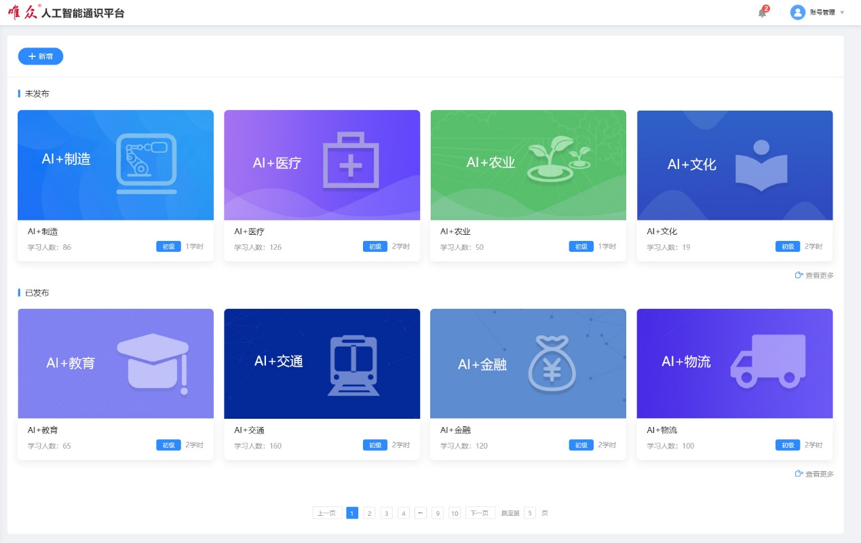This screenshot has height=543, width=861.
Task: Click the jump-to-page number input field
Action: pos(530,513)
